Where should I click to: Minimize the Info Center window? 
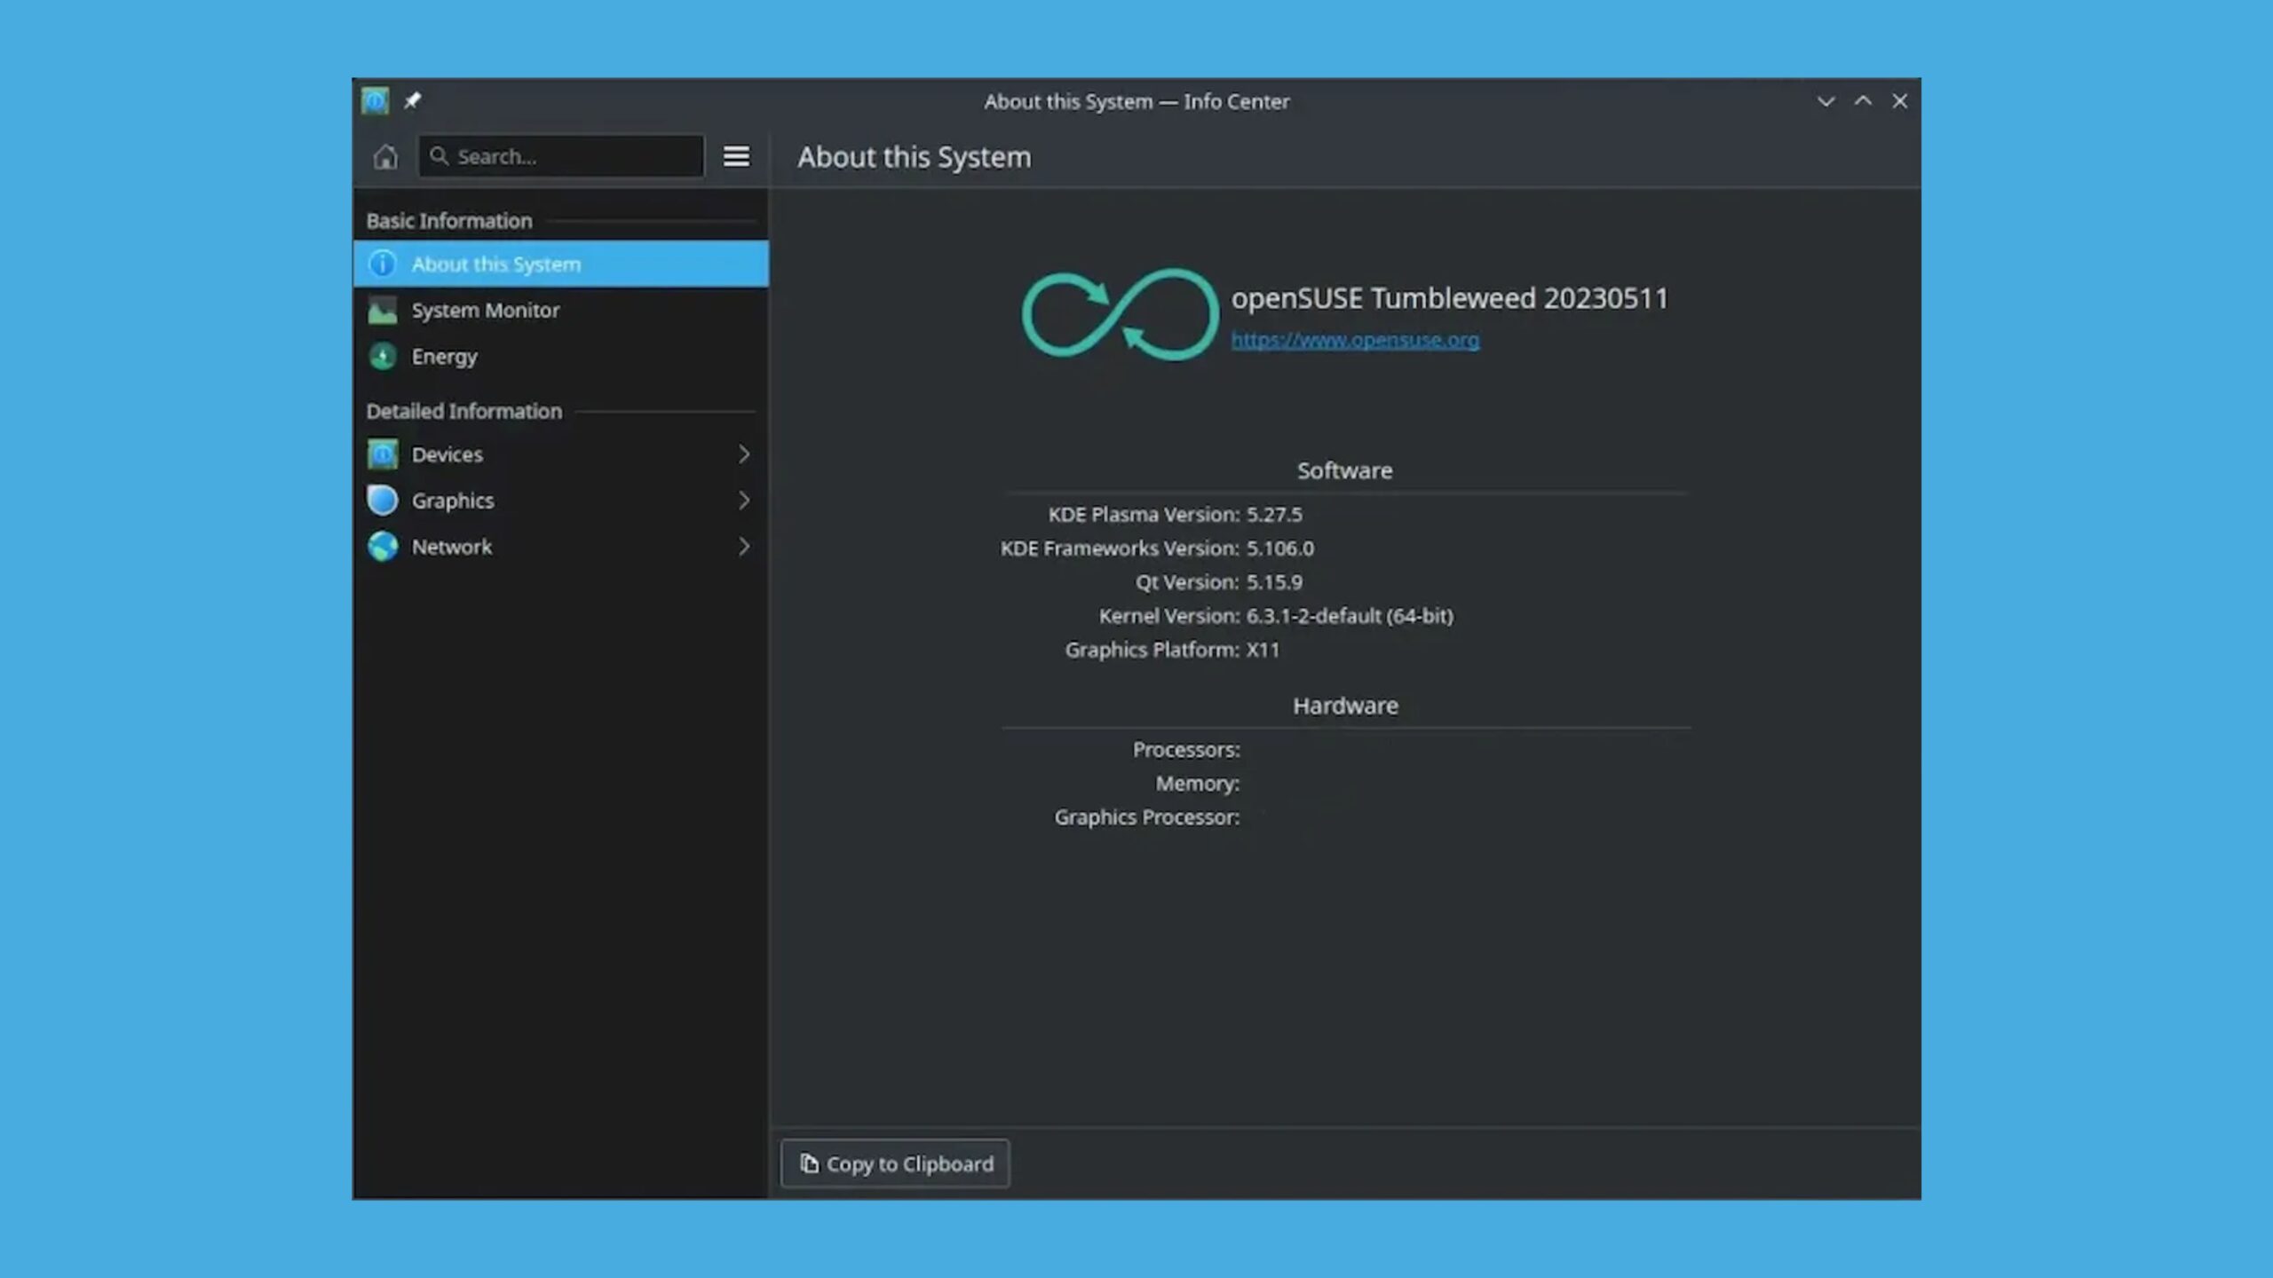[1826, 101]
